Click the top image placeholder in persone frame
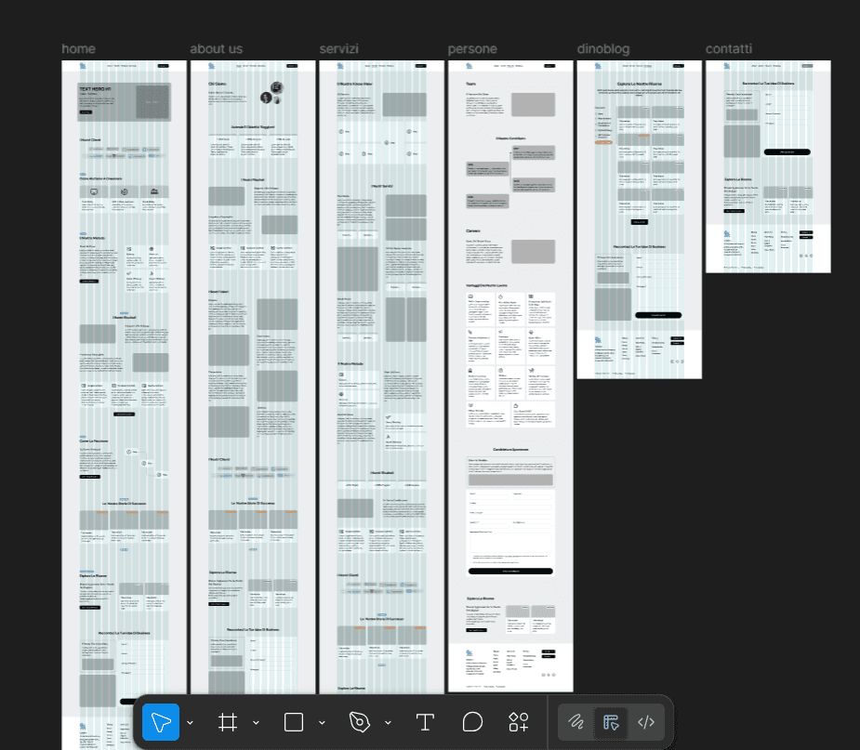Viewport: 860px width, 750px height. point(533,104)
